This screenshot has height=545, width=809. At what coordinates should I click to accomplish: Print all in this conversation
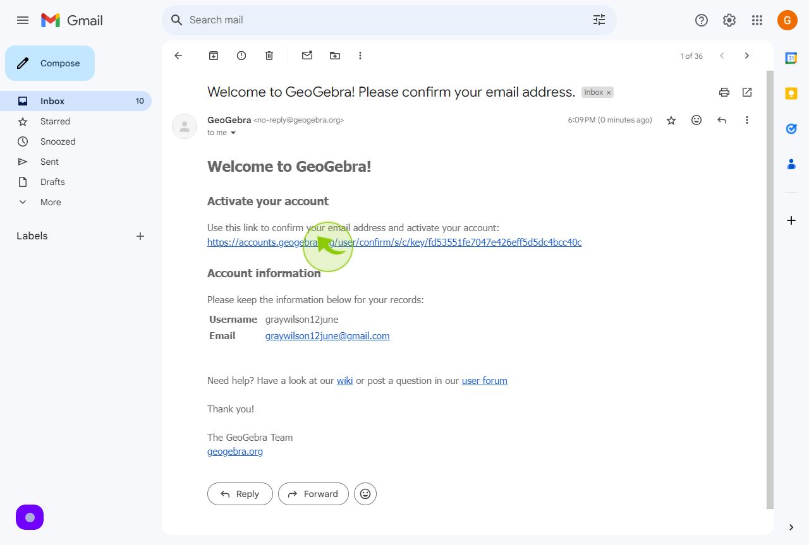tap(724, 92)
